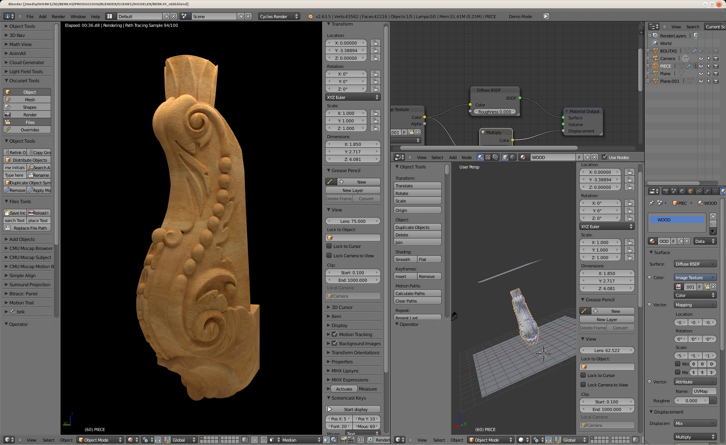Viewport: 726px width, 445px height.
Task: Adjust the Lens 75.000 slider field
Action: pyautogui.click(x=353, y=221)
